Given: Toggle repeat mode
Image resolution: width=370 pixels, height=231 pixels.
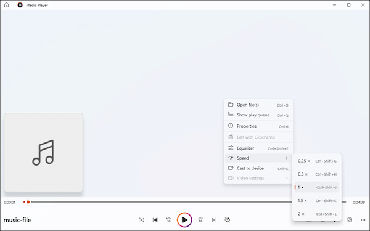Looking at the screenshot, I should pos(227,220).
